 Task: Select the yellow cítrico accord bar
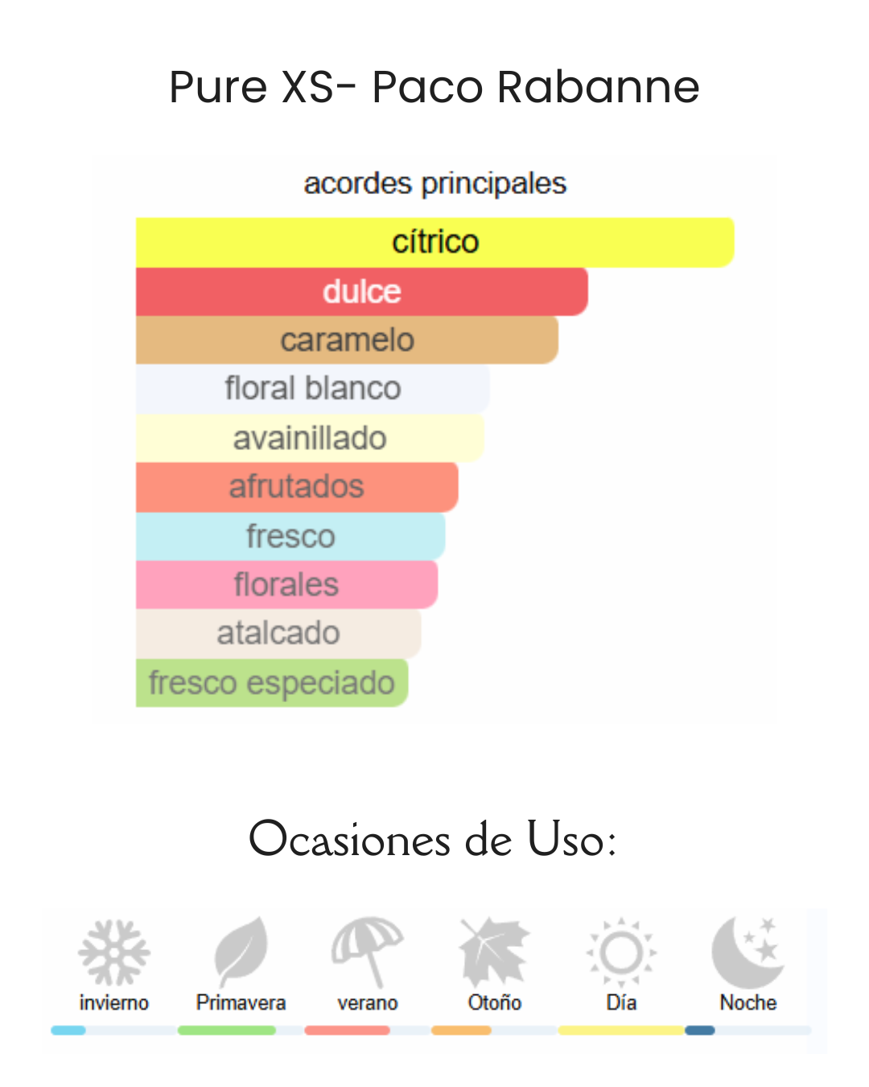[x=434, y=242]
